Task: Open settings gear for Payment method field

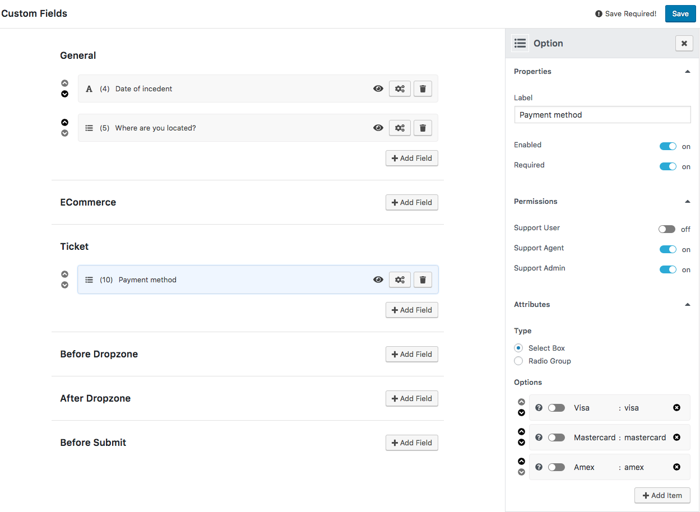Action: point(400,280)
